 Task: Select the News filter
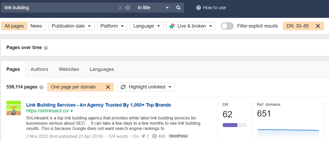(36, 26)
